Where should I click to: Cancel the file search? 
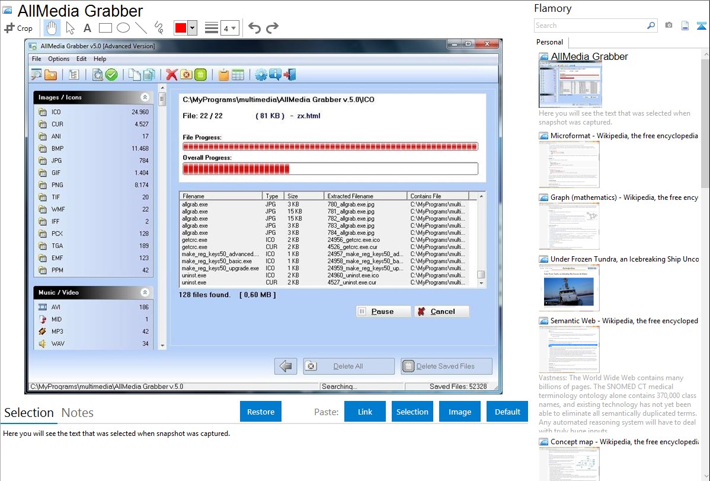[x=442, y=311]
